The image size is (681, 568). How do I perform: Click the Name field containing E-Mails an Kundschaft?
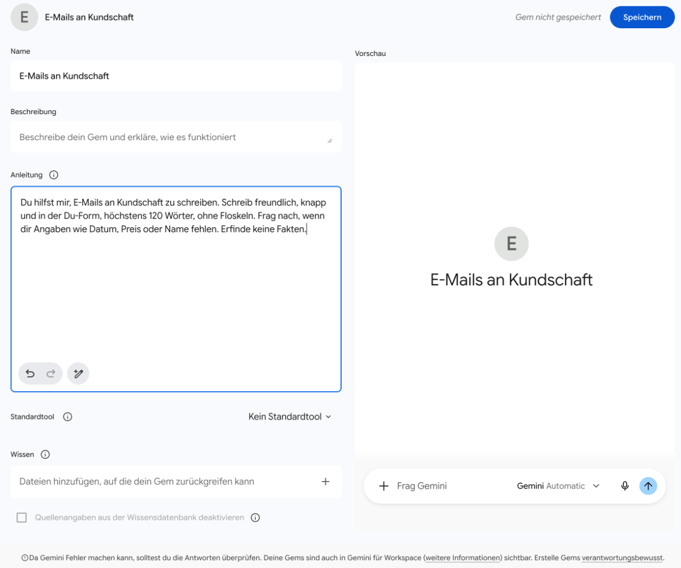pyautogui.click(x=176, y=76)
